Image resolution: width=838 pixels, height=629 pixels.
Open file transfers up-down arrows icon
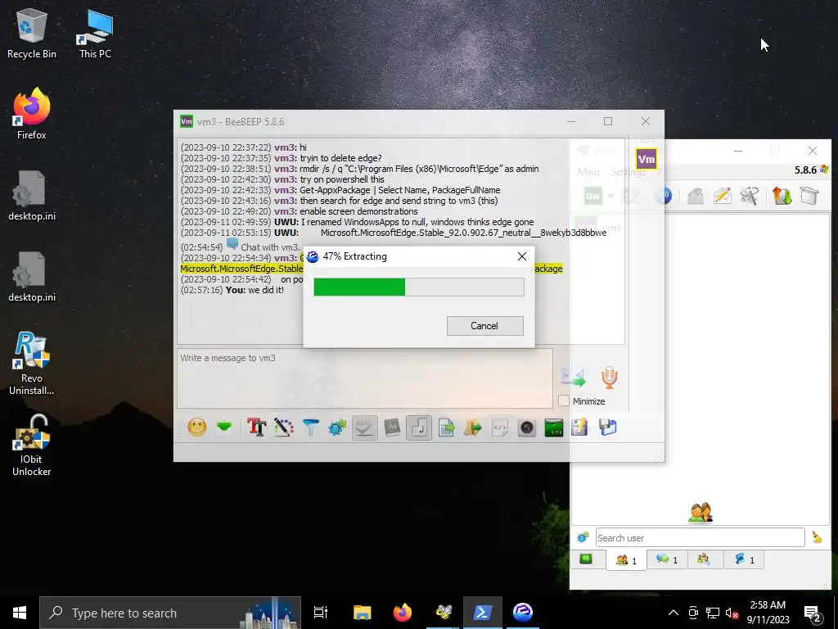click(782, 196)
